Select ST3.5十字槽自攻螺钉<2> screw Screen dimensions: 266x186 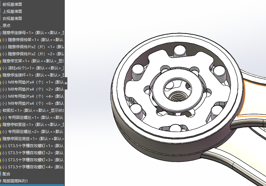coord(33,153)
